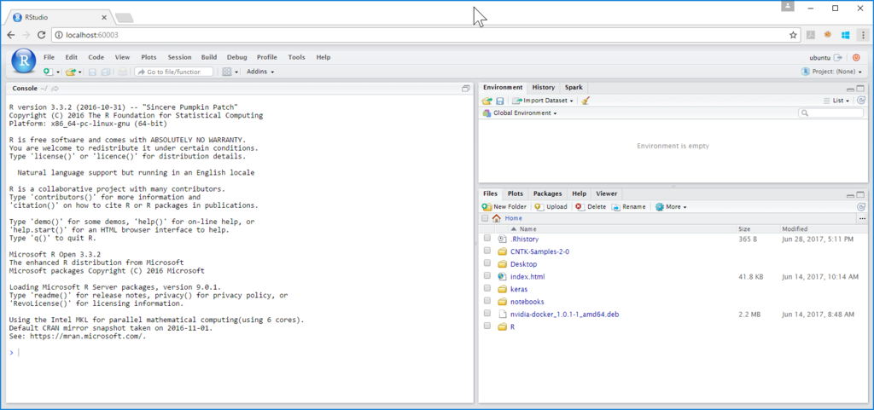
Task: Click the Open File folder icon
Action: tap(70, 72)
